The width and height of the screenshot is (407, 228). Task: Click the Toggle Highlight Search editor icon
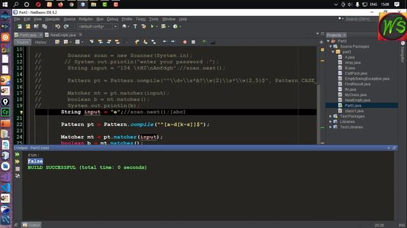(x=117, y=42)
